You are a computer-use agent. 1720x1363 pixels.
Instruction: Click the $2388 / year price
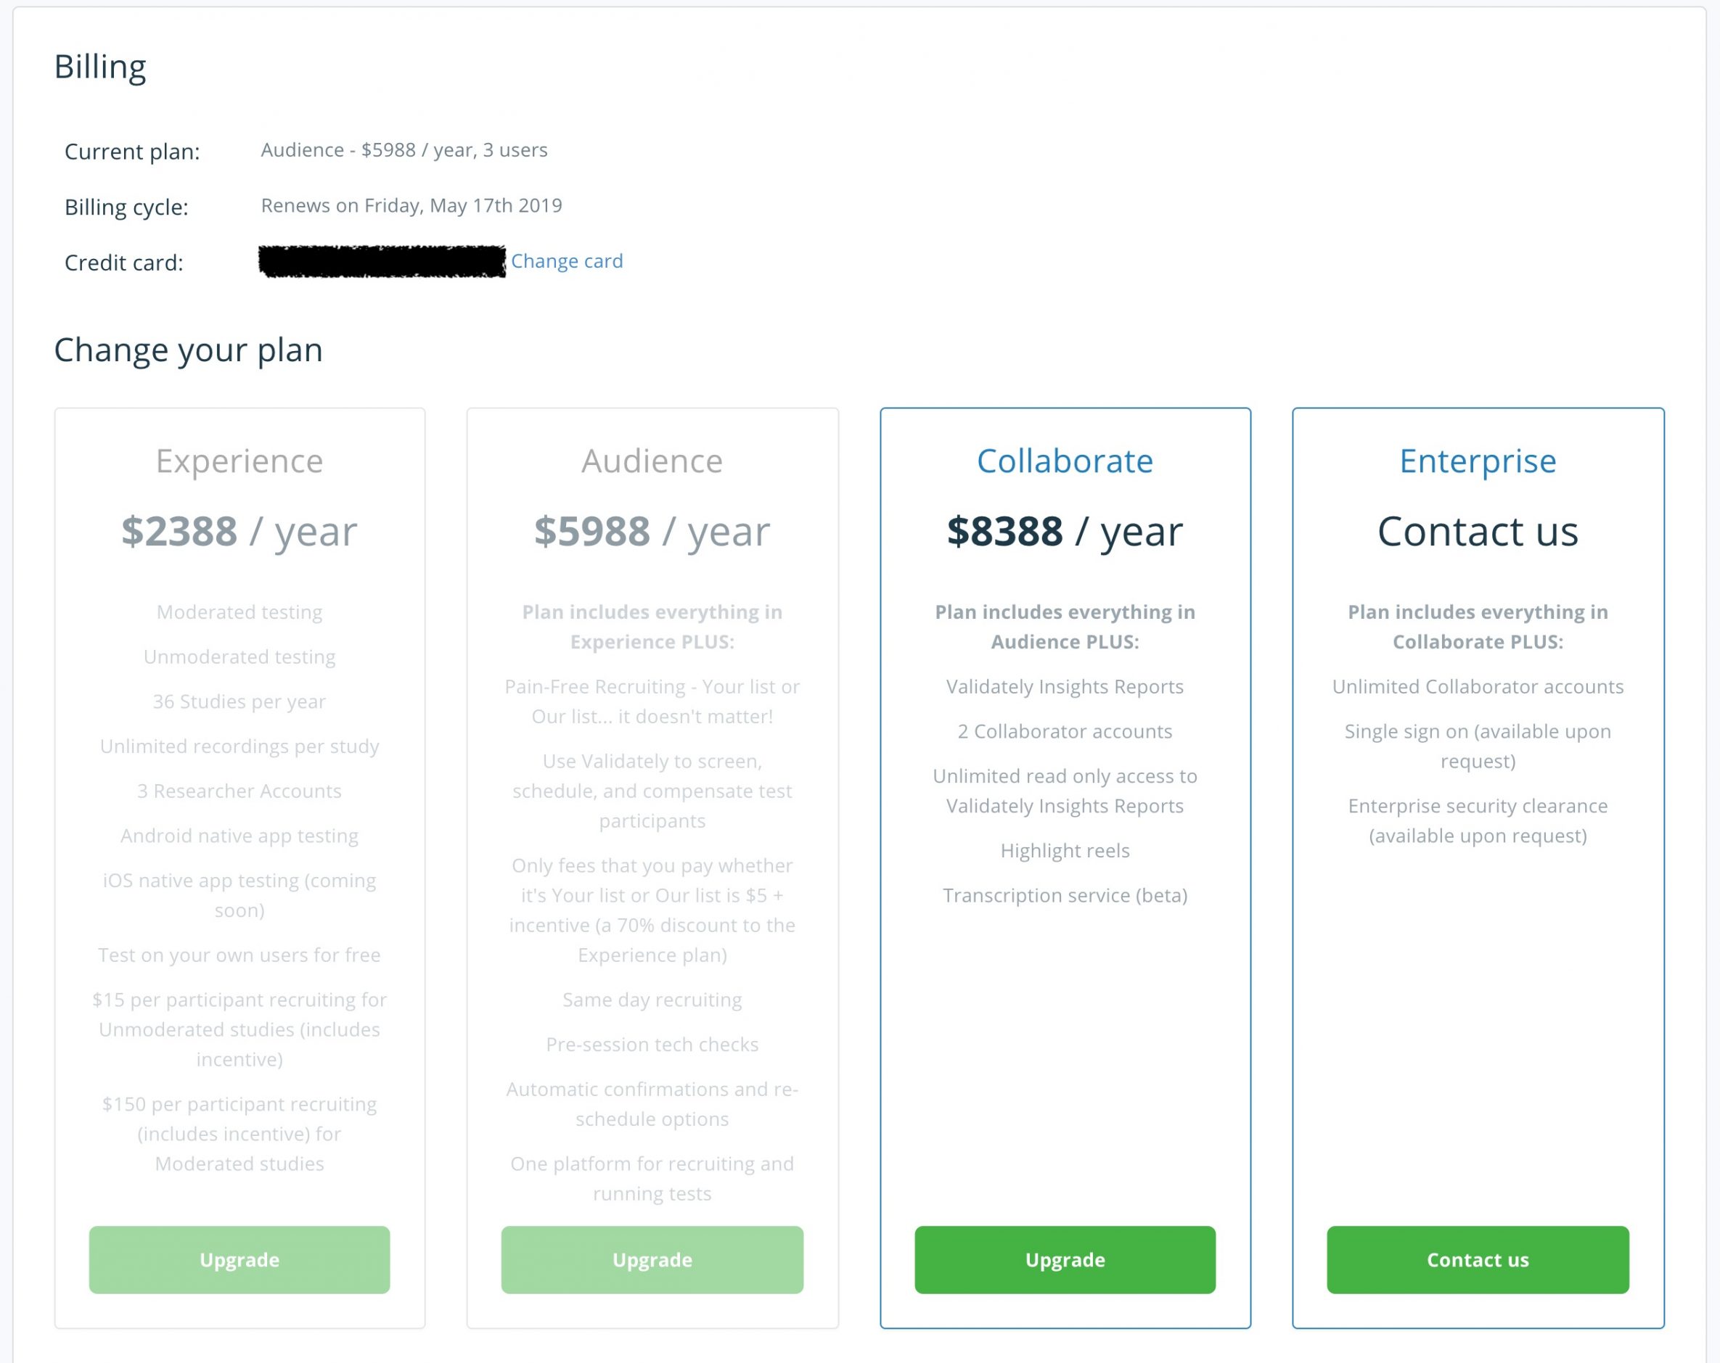coord(239,531)
